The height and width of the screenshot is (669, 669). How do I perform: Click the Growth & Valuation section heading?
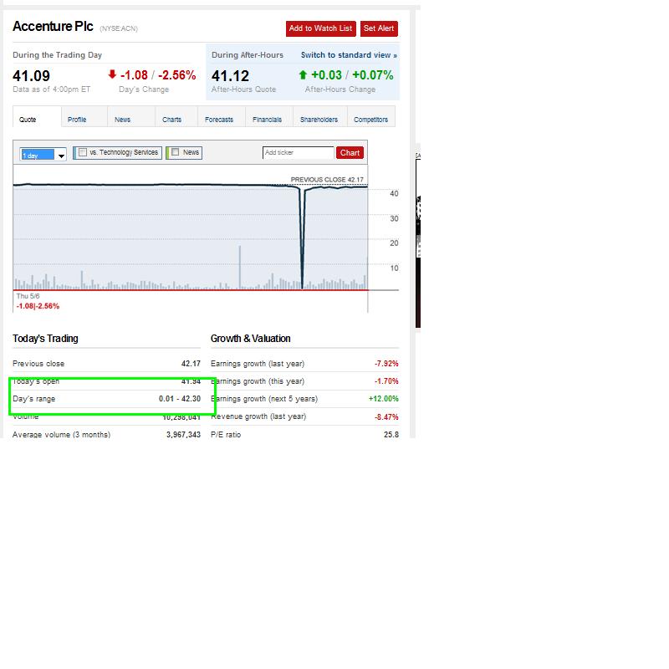pos(250,339)
